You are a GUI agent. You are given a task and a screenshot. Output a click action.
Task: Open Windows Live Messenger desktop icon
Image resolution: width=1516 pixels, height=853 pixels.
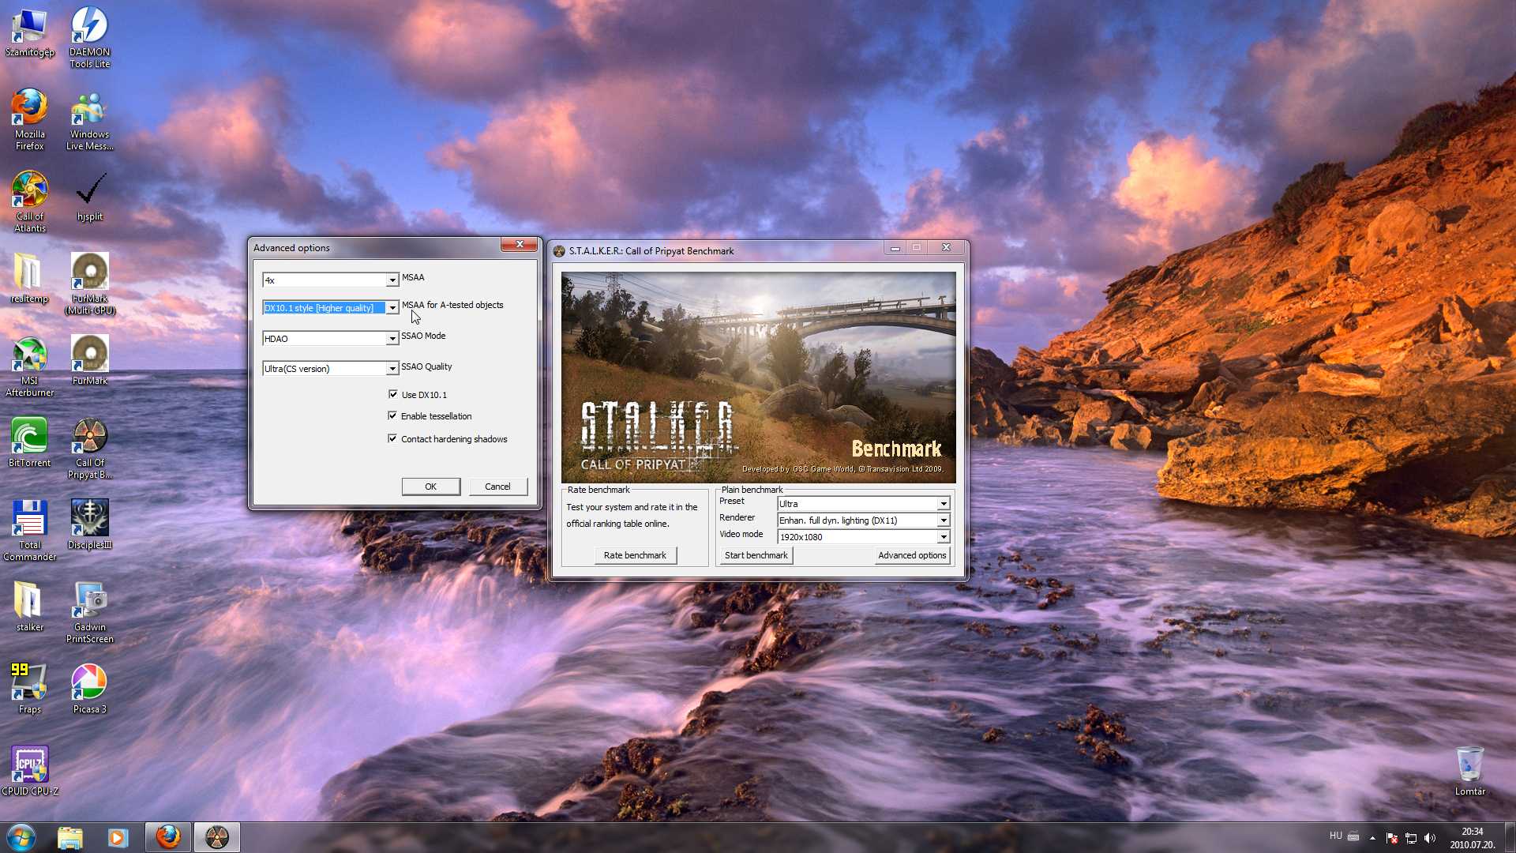[89, 120]
